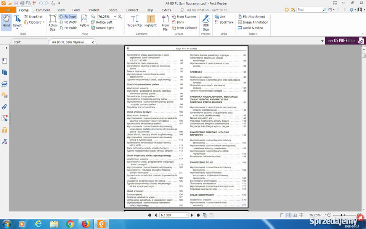Create PDF From Clipboard
The width and height of the screenshot is (366, 229).
185,28
